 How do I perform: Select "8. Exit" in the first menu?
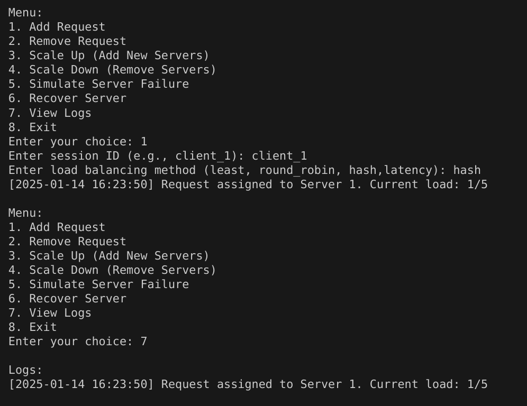(33, 127)
